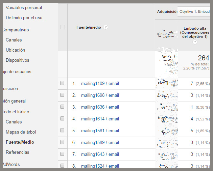
Task: Expand the AdWords sidebar section
Action: click(x=11, y=164)
